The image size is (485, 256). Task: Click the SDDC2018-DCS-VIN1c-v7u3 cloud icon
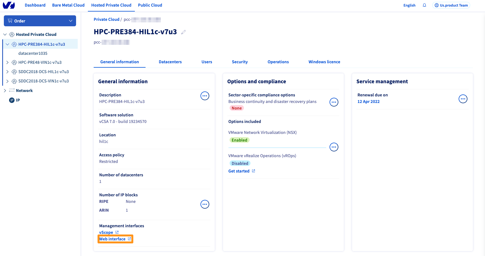coord(14,81)
